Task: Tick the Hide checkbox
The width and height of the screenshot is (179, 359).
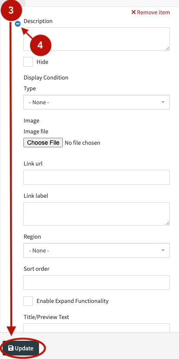Action: coord(28,62)
